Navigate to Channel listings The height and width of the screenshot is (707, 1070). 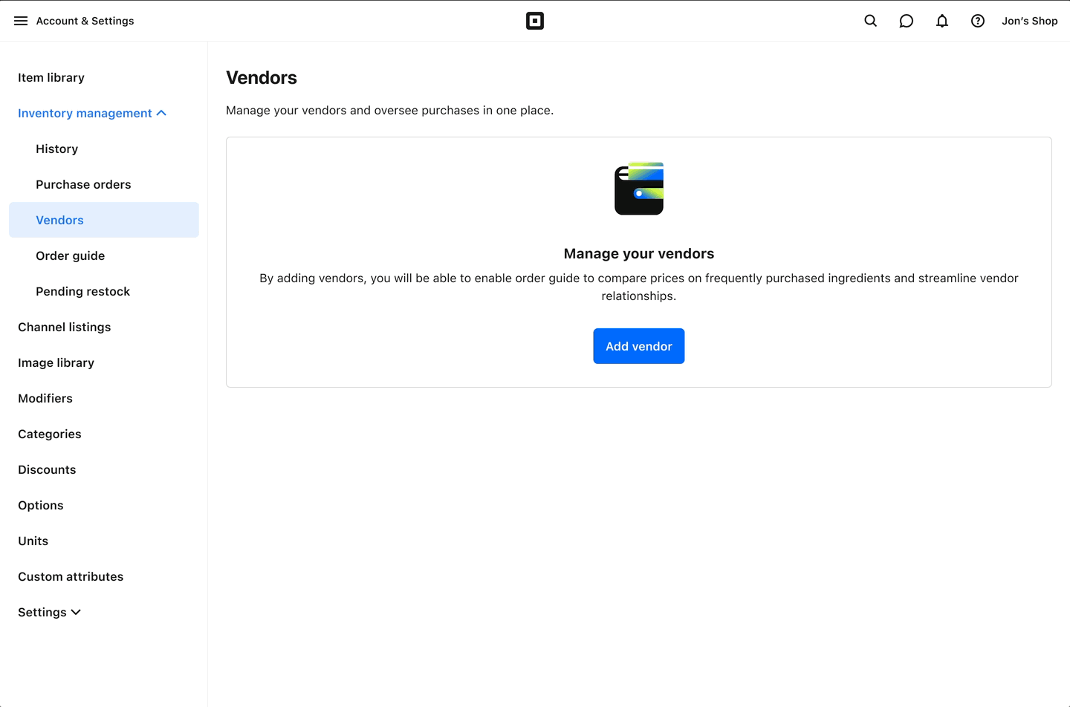(x=64, y=327)
